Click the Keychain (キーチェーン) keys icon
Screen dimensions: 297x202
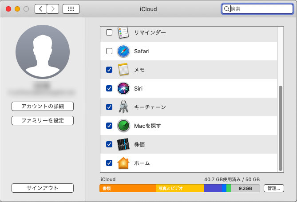pos(123,107)
